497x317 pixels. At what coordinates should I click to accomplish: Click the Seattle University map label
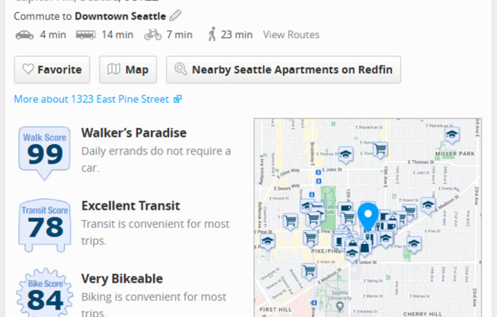(340, 295)
